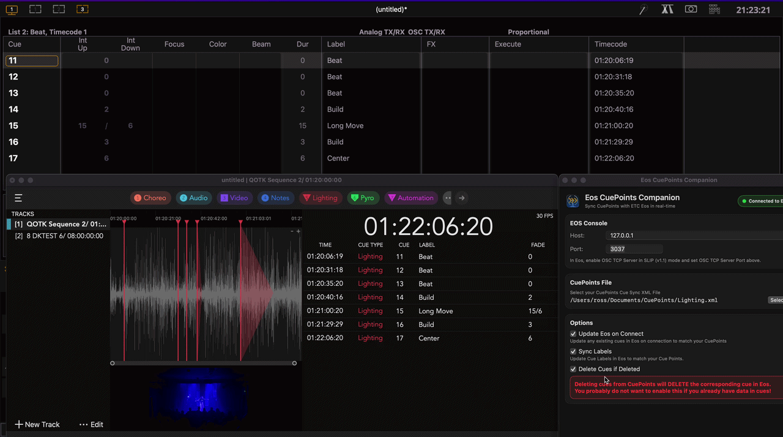Toggle the Sync Labels checkbox
This screenshot has width=783, height=437.
click(573, 352)
